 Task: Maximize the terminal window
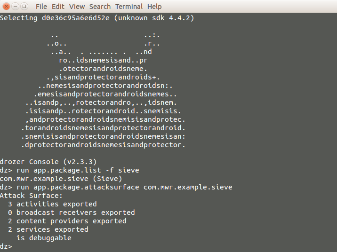pyautogui.click(x=24, y=7)
